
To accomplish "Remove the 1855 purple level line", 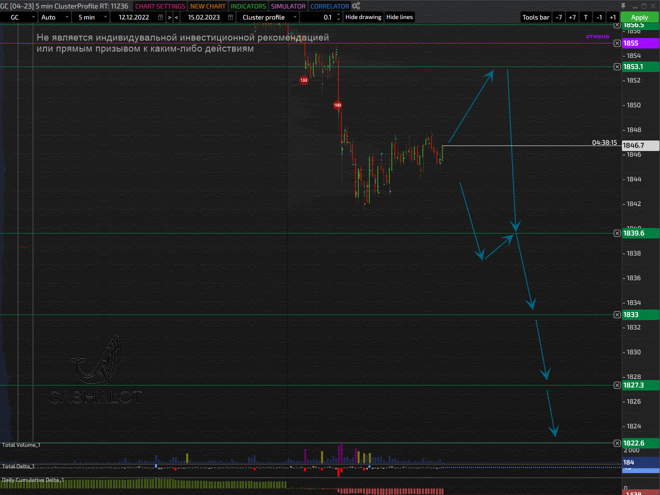I will coord(617,43).
